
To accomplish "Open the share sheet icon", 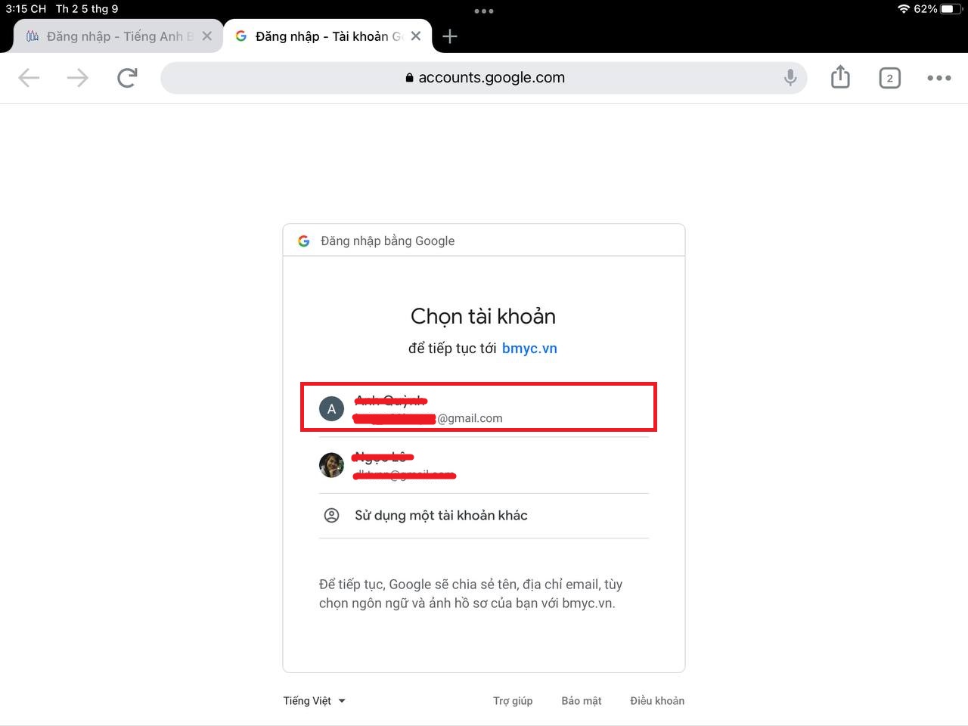I will (840, 76).
